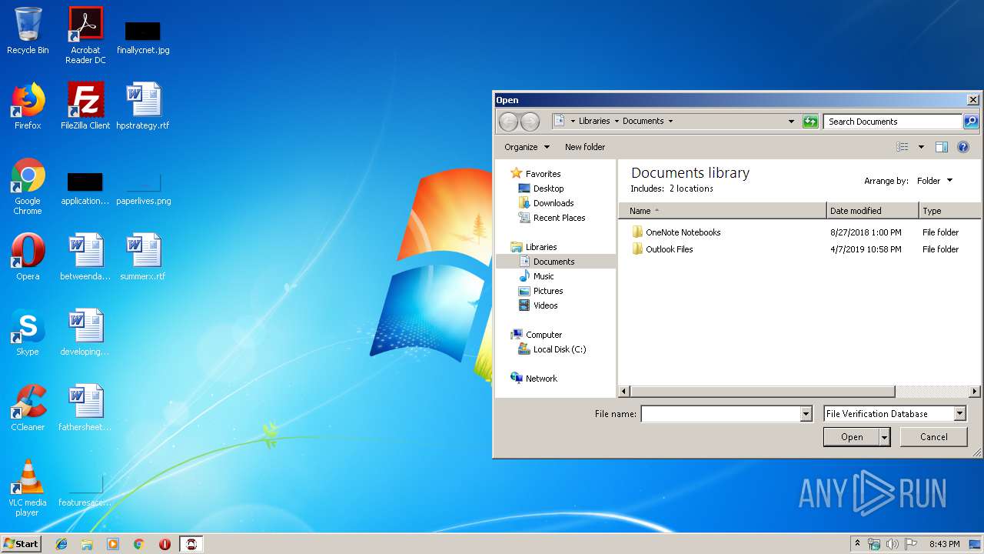Select summerx.rtf on the desktop

143,257
